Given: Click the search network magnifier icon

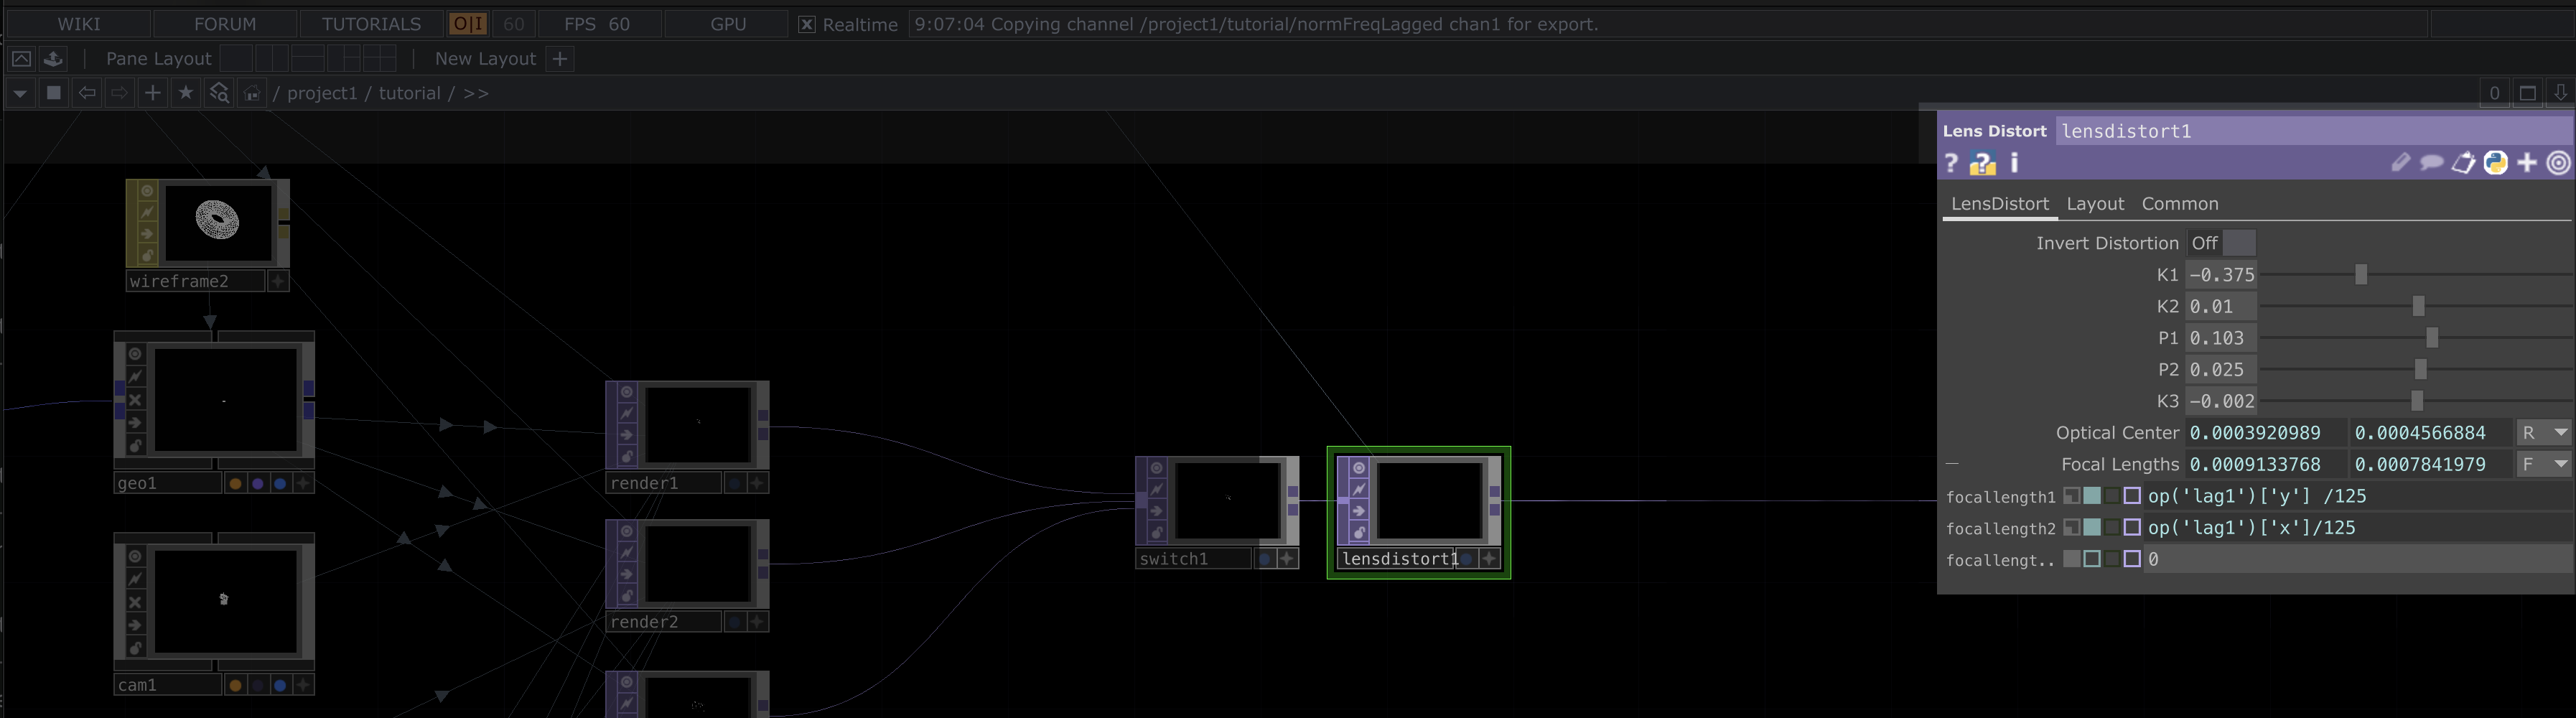Looking at the screenshot, I should (x=219, y=93).
